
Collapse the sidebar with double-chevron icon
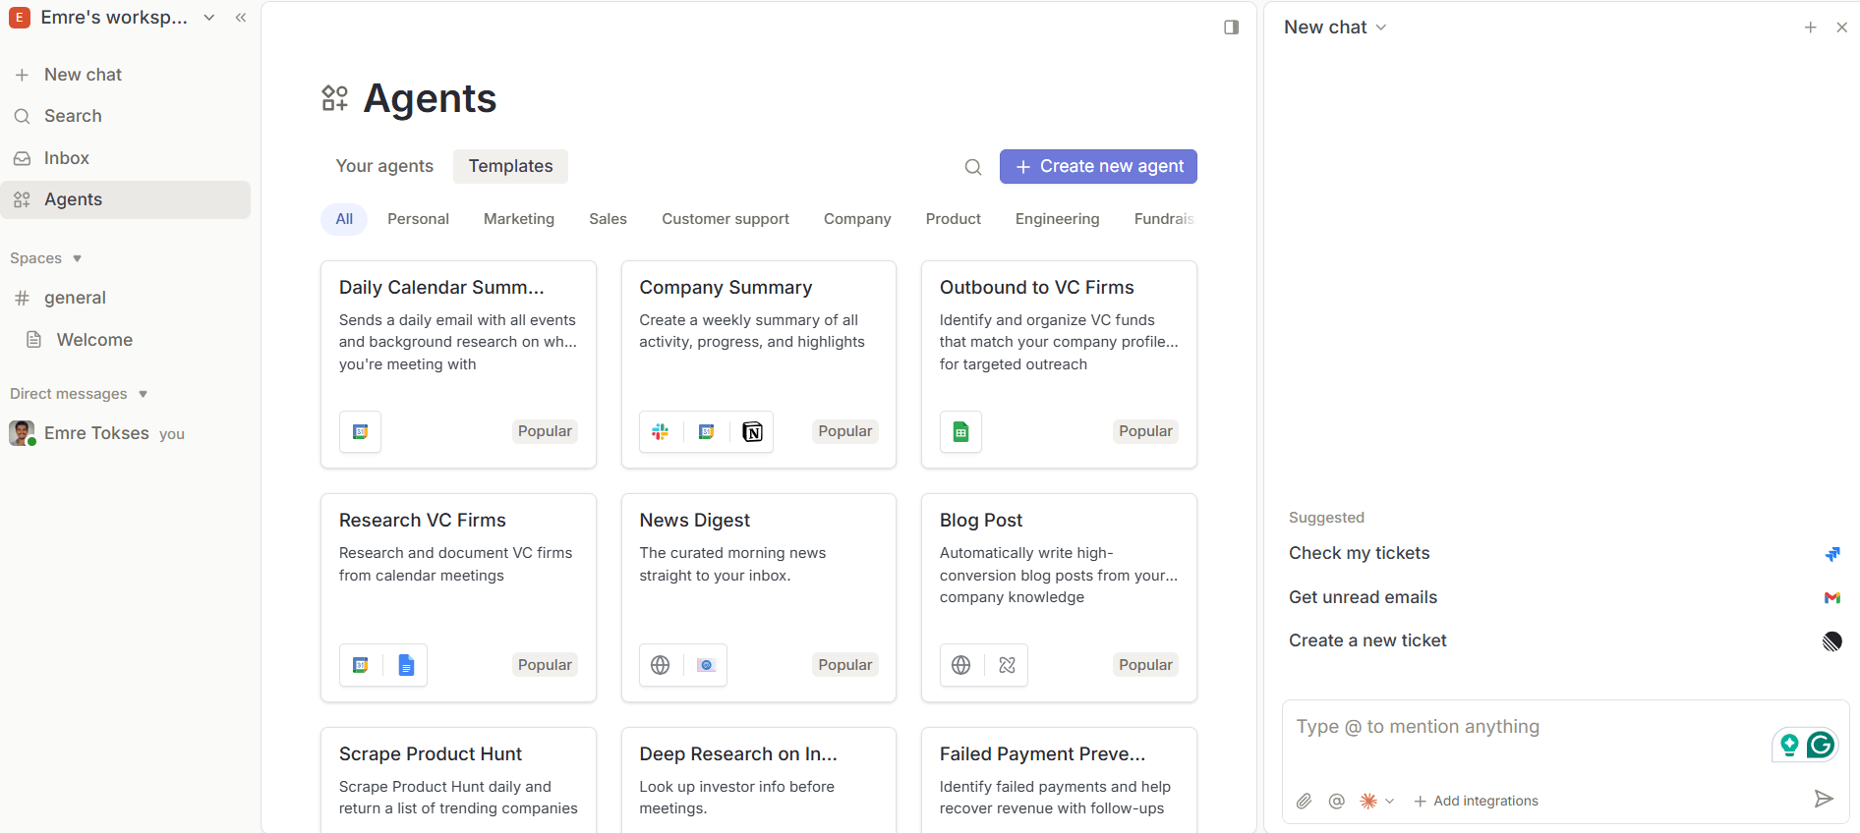(241, 18)
